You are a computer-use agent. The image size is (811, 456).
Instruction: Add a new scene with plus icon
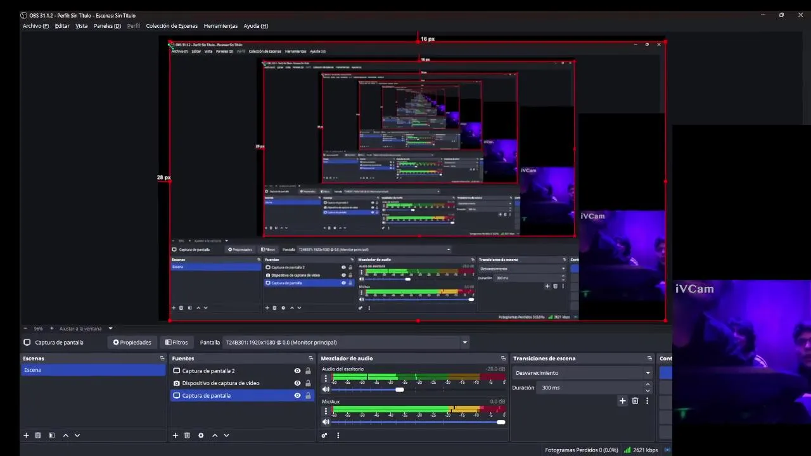[26, 435]
